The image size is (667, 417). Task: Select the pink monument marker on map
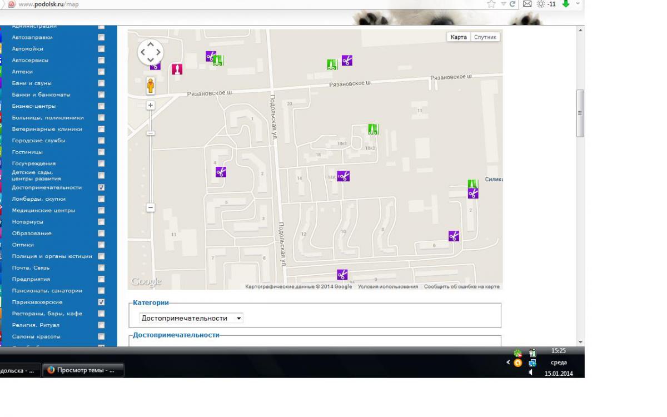tap(177, 69)
